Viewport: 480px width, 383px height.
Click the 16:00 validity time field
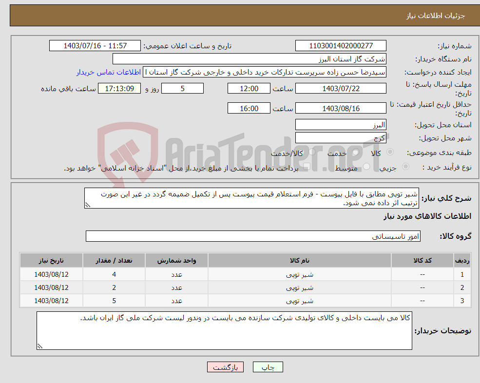tap(249, 108)
